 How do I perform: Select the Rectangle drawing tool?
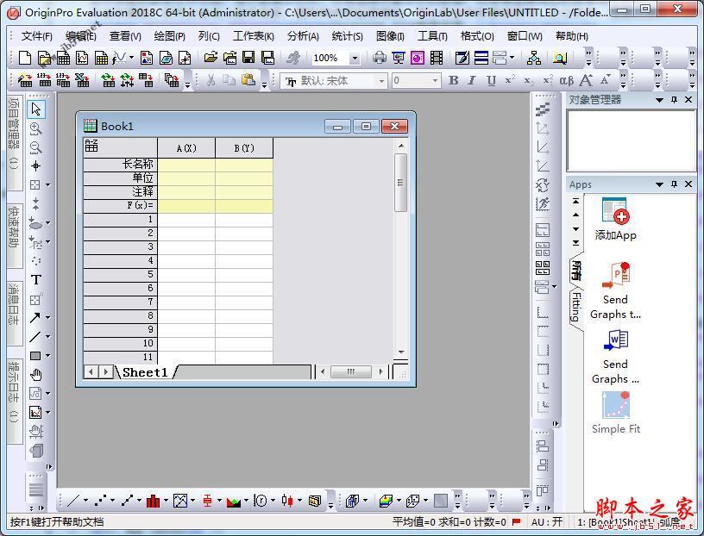pyautogui.click(x=35, y=356)
